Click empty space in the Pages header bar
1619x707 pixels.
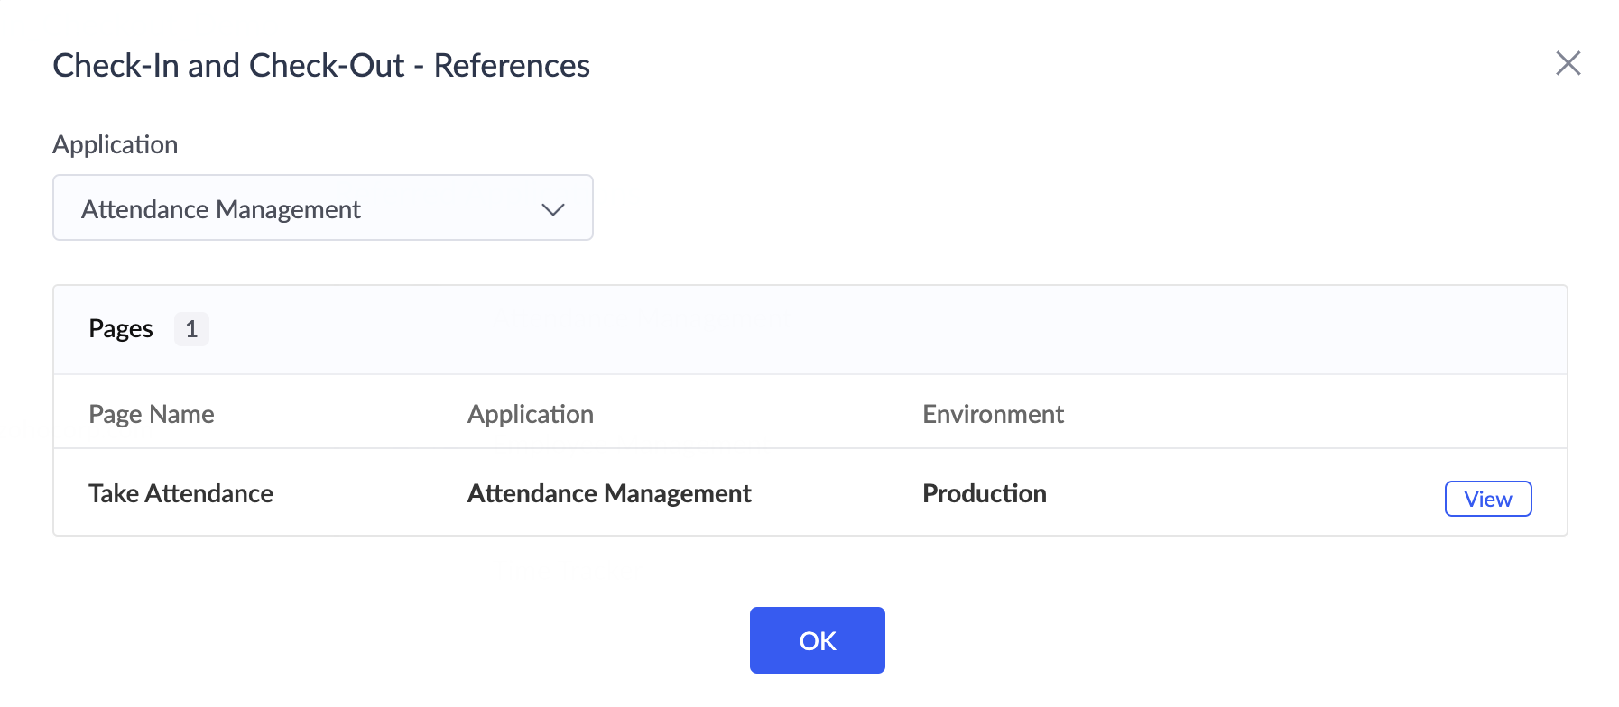coord(812,329)
